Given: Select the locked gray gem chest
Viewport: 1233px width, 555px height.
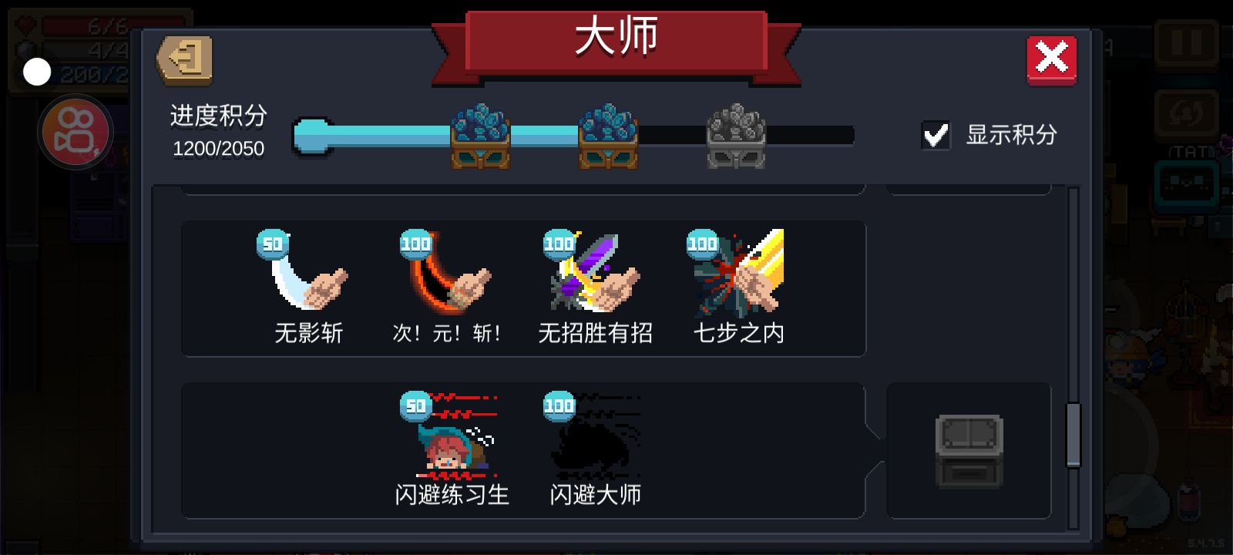Looking at the screenshot, I should pos(736,136).
